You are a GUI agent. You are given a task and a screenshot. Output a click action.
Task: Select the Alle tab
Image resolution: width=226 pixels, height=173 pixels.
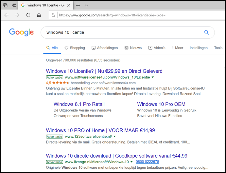click(x=52, y=48)
